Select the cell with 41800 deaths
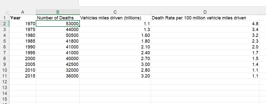Viewport: 266px width, 104px height. click(58, 41)
